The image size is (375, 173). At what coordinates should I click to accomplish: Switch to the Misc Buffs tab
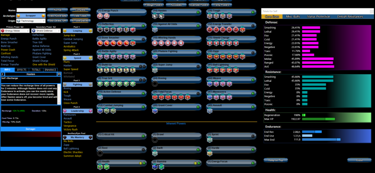pyautogui.click(x=294, y=17)
